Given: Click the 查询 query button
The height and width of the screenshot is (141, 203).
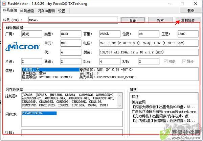Looking at the screenshot, I should coord(133,20).
